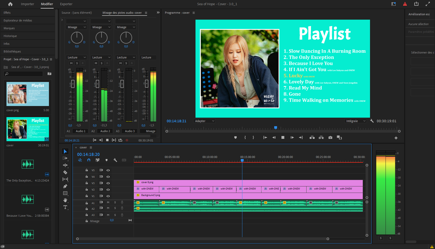
Task: Click Mark In brace button
Action: coord(245,138)
